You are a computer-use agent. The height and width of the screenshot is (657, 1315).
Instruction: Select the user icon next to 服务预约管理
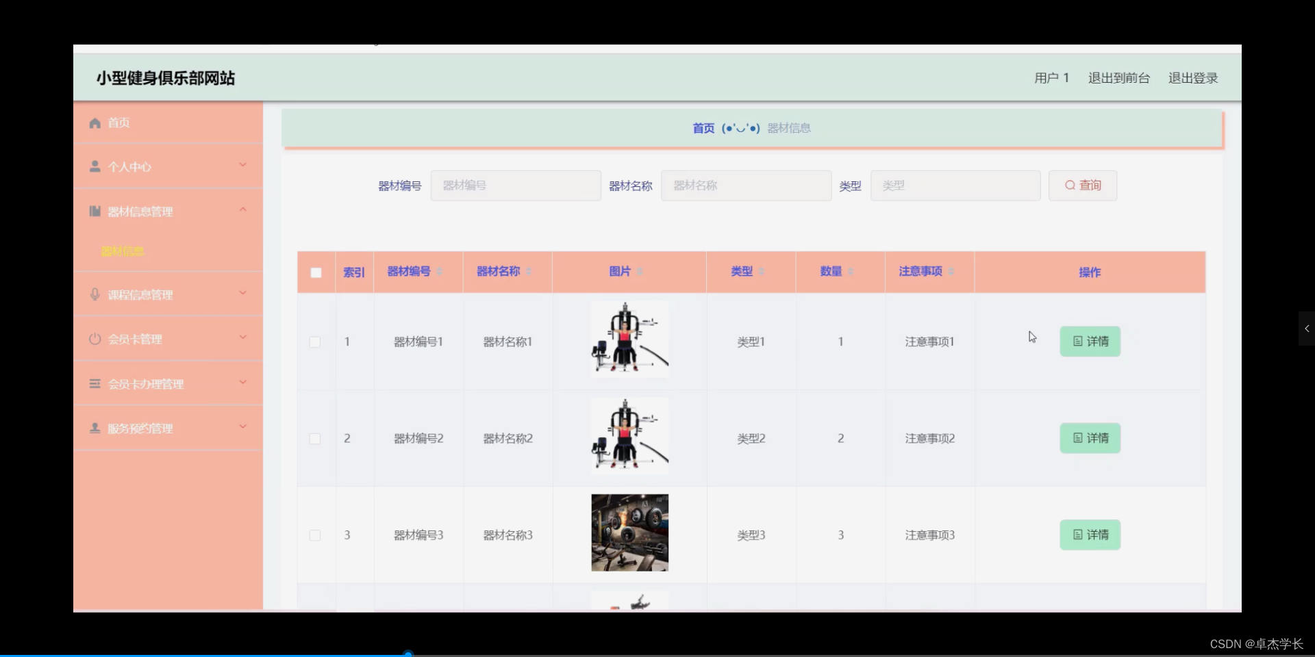[x=95, y=428]
